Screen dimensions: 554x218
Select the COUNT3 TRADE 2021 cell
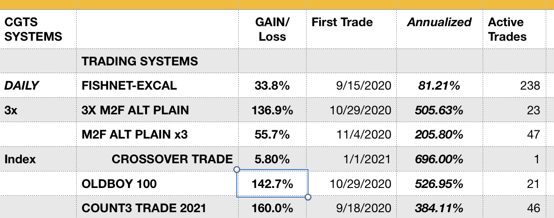coord(144,208)
